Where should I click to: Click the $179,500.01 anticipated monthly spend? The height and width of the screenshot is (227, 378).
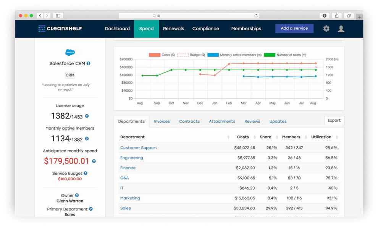pos(66,161)
